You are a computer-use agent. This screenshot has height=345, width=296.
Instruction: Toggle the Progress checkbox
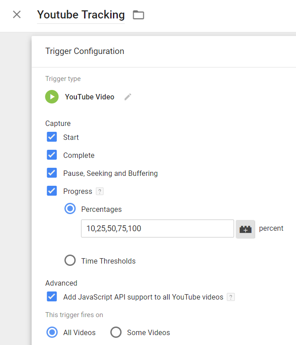coord(52,191)
